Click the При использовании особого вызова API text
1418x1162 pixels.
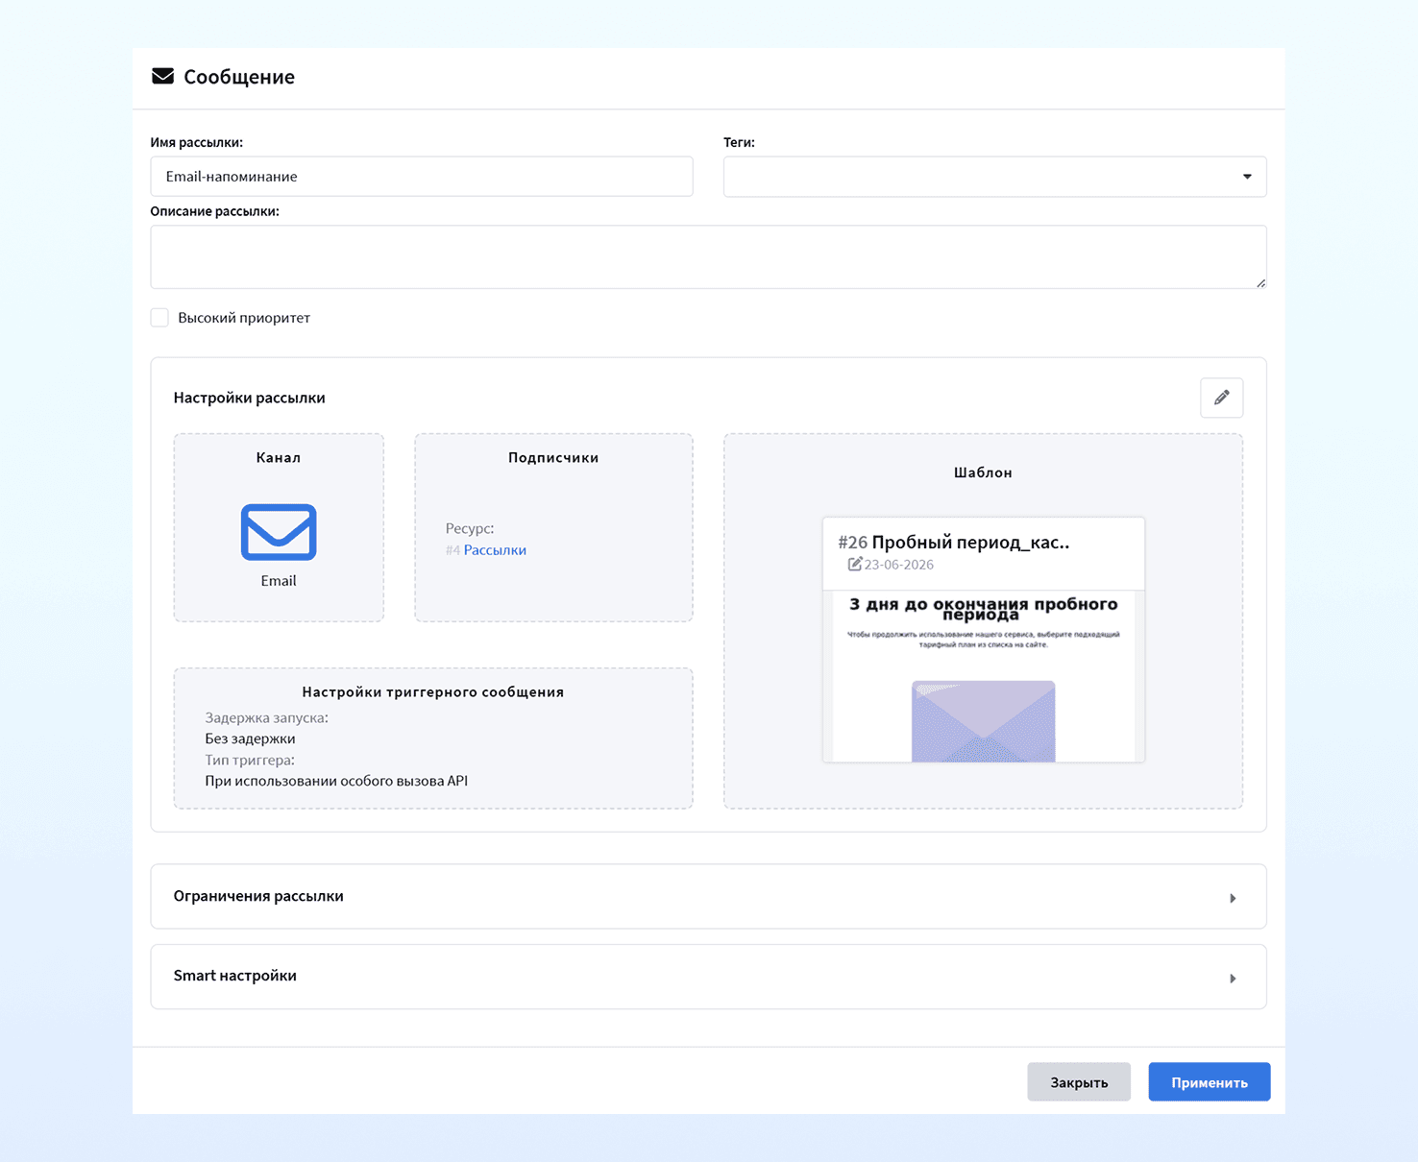click(x=336, y=781)
